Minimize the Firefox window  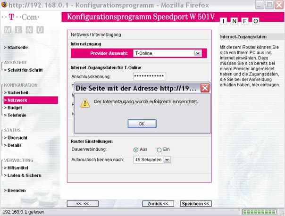click(x=260, y=5)
